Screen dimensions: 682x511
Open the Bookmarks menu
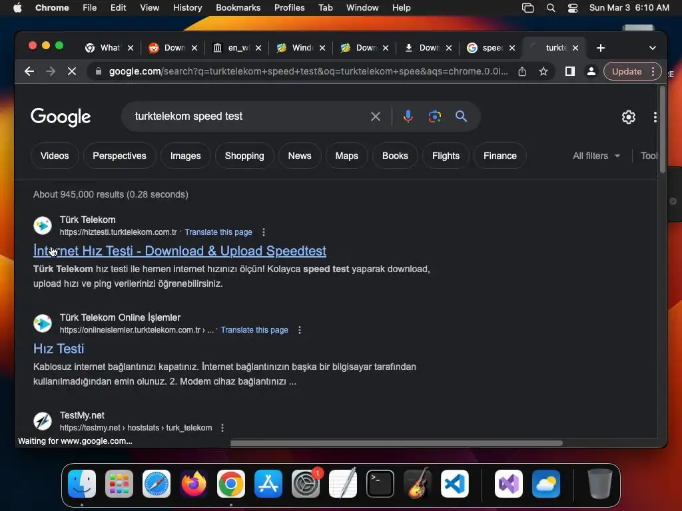coord(238,8)
